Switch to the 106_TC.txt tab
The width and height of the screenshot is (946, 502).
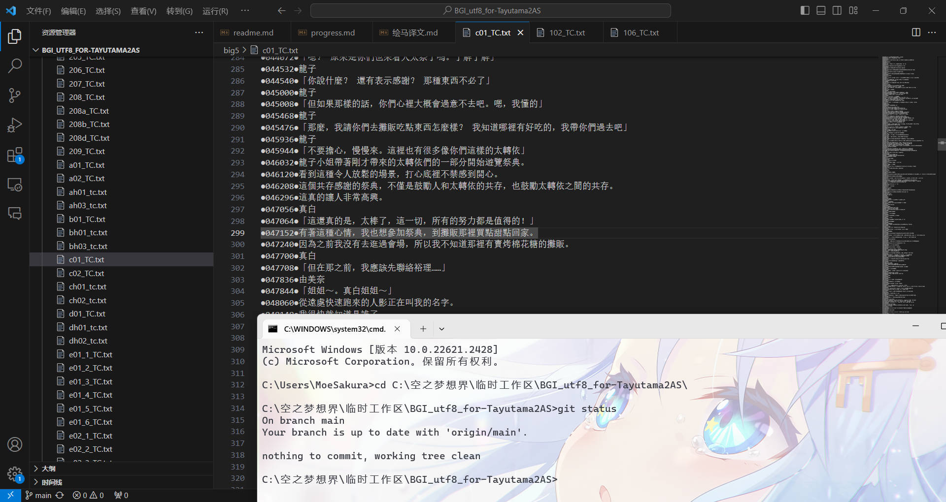[641, 33]
